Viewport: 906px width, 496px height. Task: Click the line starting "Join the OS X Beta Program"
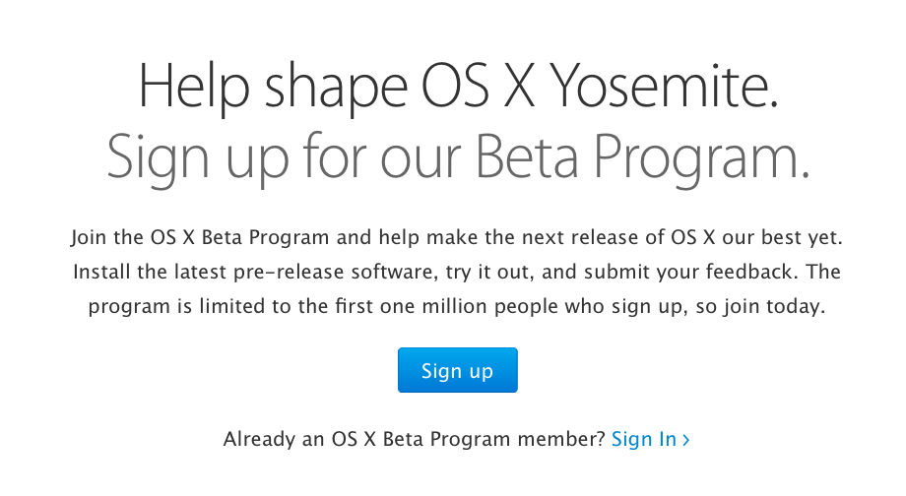click(457, 237)
